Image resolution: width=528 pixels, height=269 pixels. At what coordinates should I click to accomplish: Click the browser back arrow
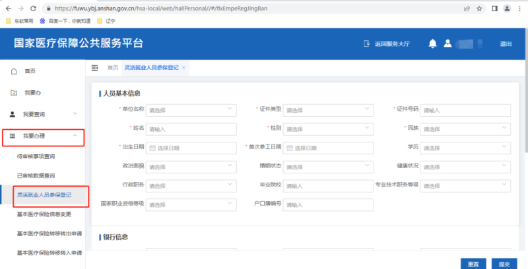click(7, 8)
